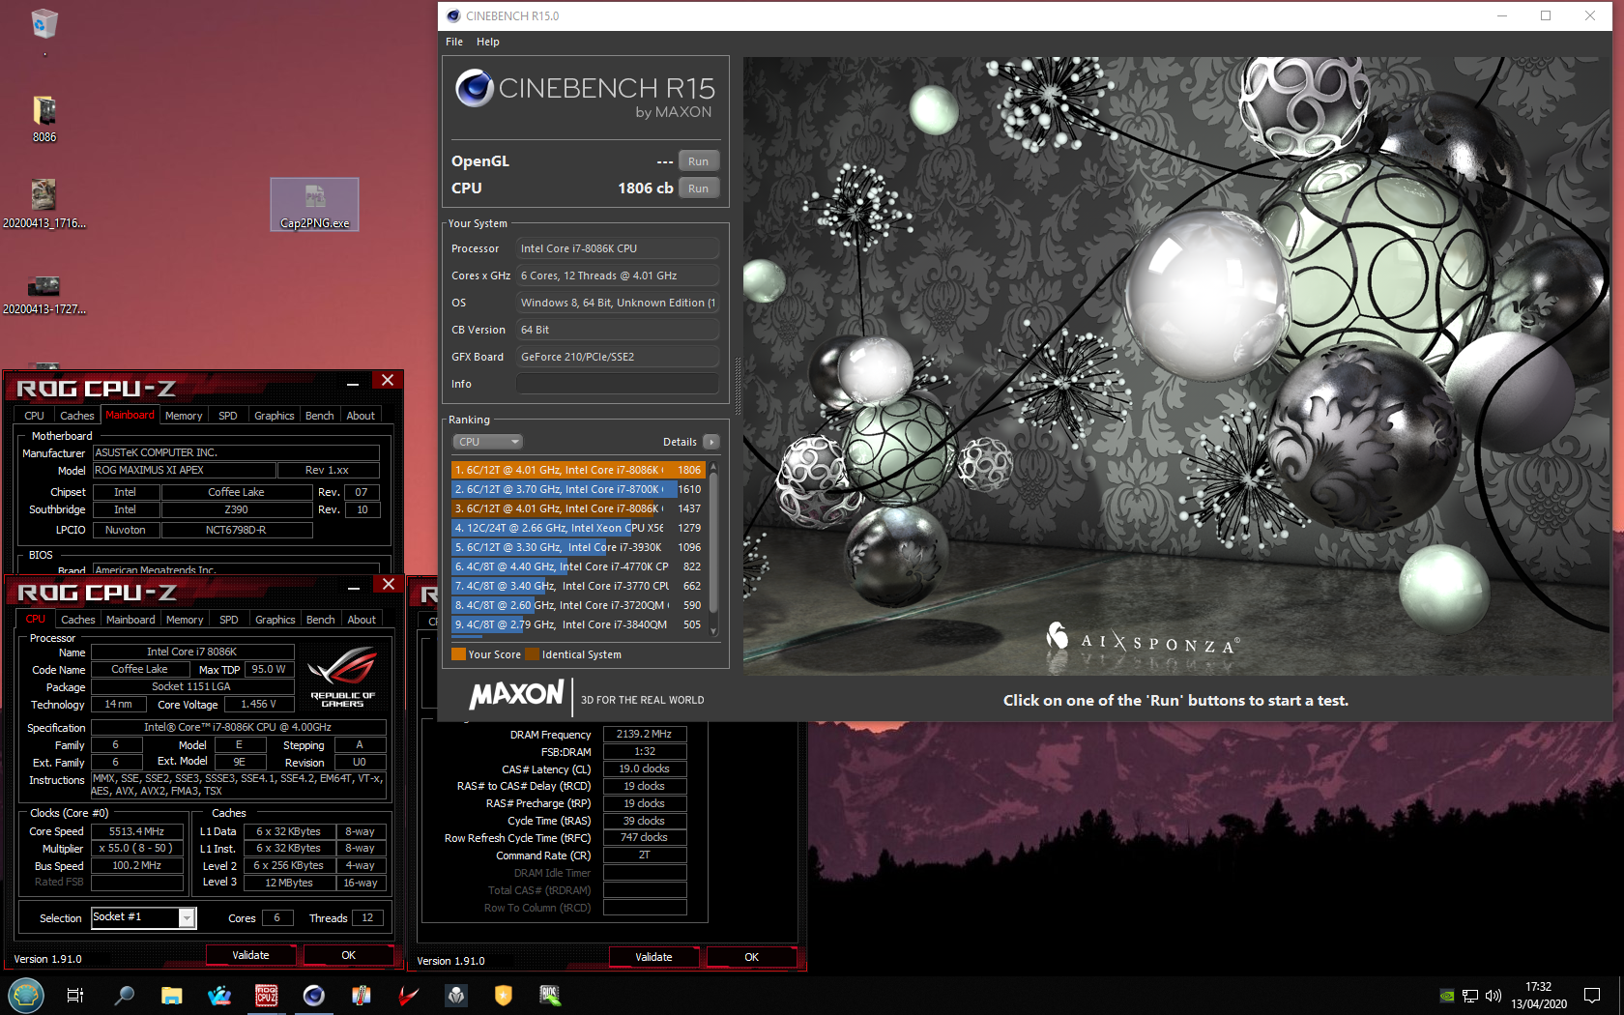Click the ROG Republic of Gamers logo
Viewport: 1624px width, 1015px height.
(342, 678)
